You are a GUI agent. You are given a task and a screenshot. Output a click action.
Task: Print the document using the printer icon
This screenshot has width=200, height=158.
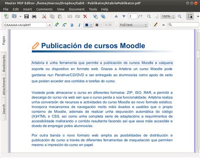34,16
